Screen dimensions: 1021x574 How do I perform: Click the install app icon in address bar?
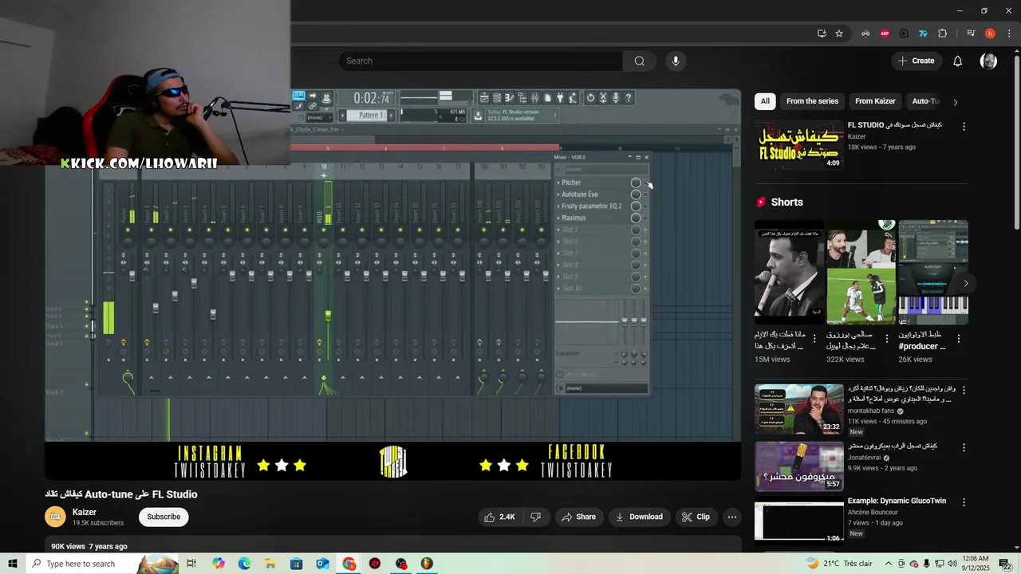tap(822, 33)
